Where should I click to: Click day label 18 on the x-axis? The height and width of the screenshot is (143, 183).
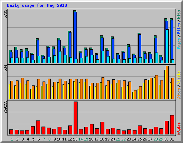(x=102, y=139)
